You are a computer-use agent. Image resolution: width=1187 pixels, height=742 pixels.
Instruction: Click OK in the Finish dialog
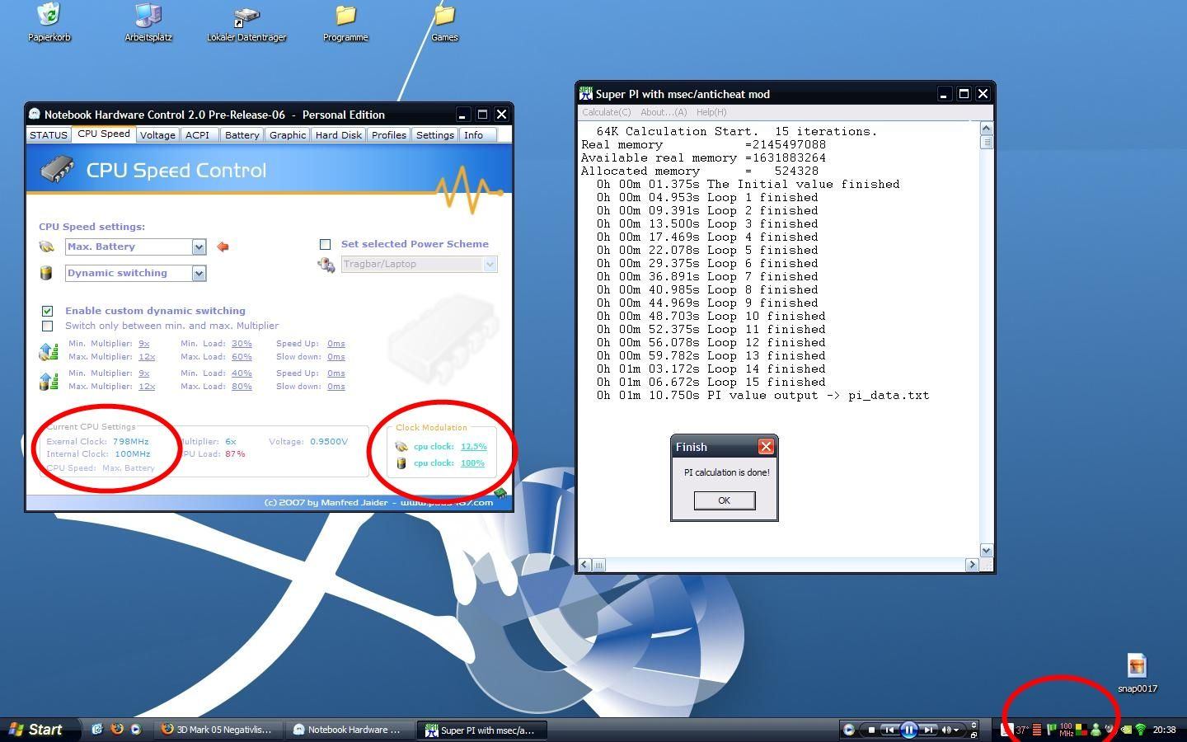pos(724,500)
